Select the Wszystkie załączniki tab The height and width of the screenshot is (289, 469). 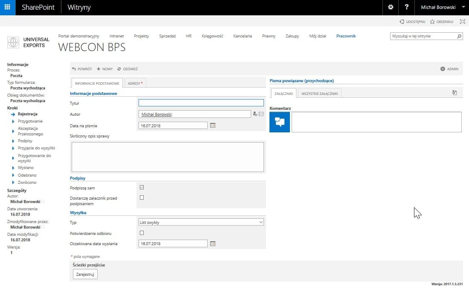point(319,94)
